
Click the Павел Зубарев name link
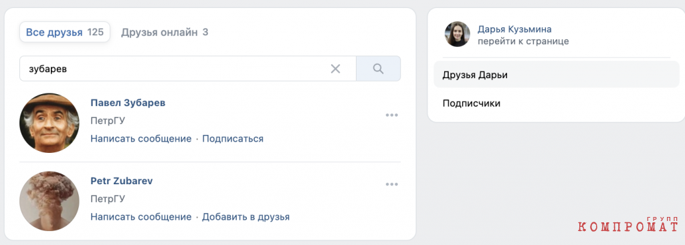[128, 103]
